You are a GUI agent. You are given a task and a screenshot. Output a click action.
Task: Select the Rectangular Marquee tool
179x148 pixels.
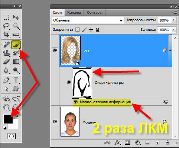tap(6, 17)
